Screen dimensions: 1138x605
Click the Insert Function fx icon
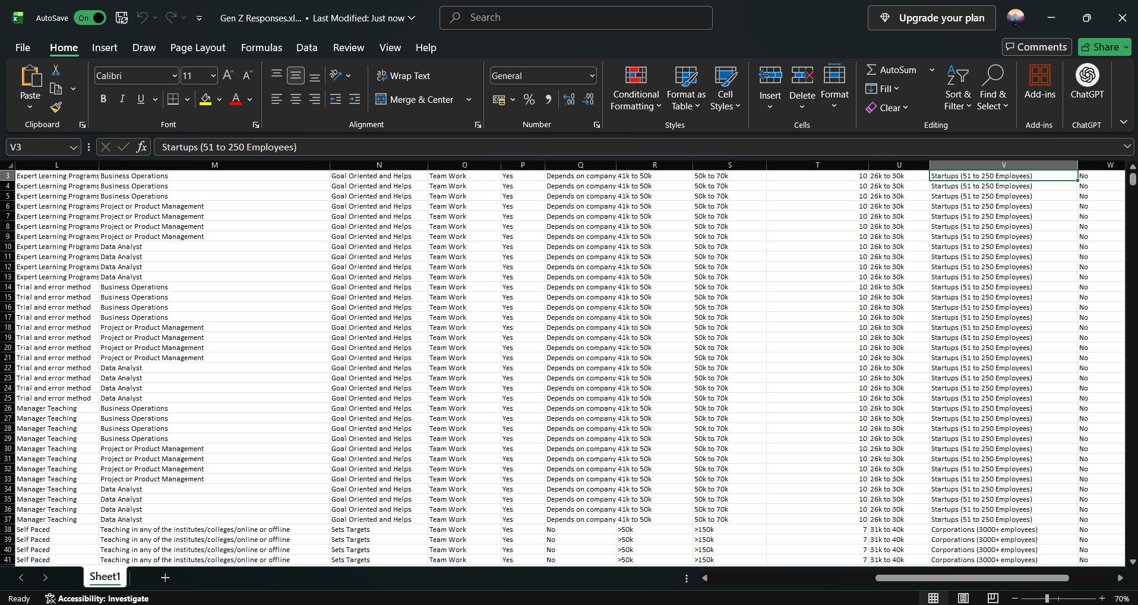[x=141, y=147]
